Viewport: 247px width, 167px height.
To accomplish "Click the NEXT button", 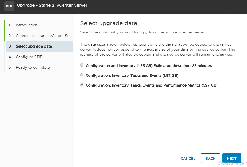I will pyautogui.click(x=232, y=158).
